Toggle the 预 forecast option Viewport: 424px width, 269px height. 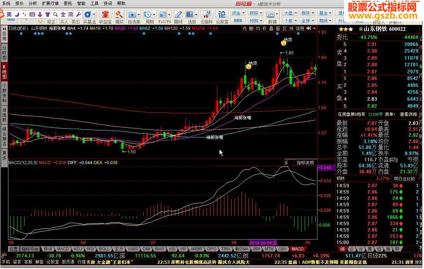point(291,28)
